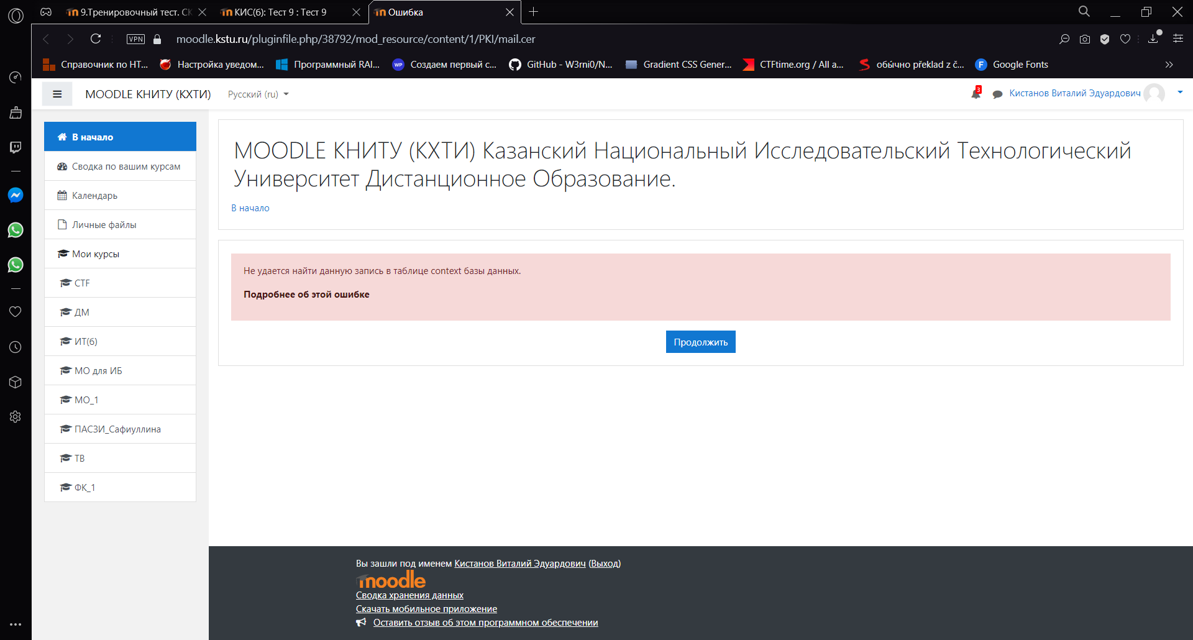This screenshot has width=1193, height=640.
Task: Click MOODLE КНИТУ (КХТИ) site title
Action: coord(148,94)
